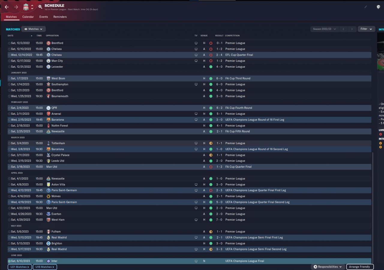
Task: Click the Leicester club badge
Action: click(49, 67)
